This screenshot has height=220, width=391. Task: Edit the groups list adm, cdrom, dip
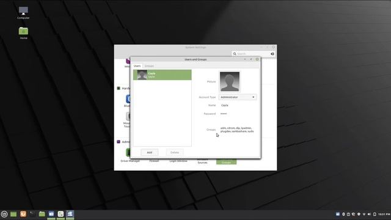click(x=237, y=130)
